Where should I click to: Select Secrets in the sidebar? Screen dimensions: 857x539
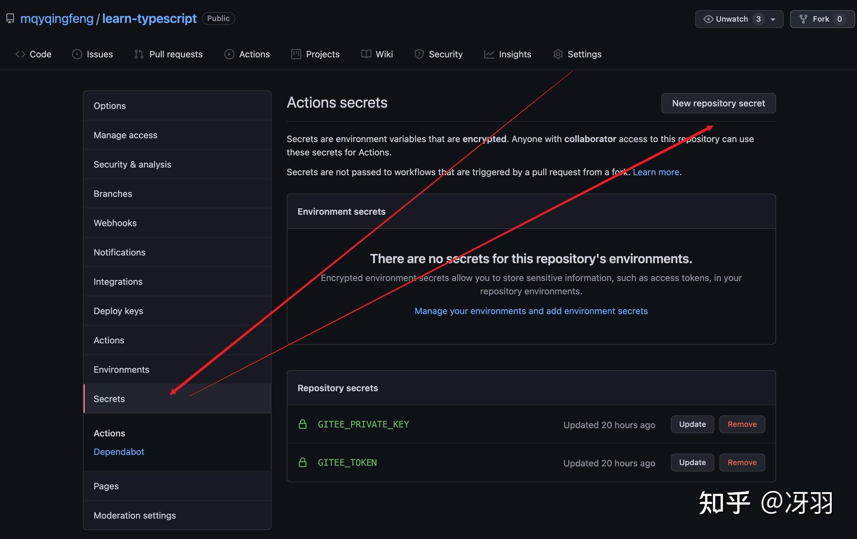(109, 399)
